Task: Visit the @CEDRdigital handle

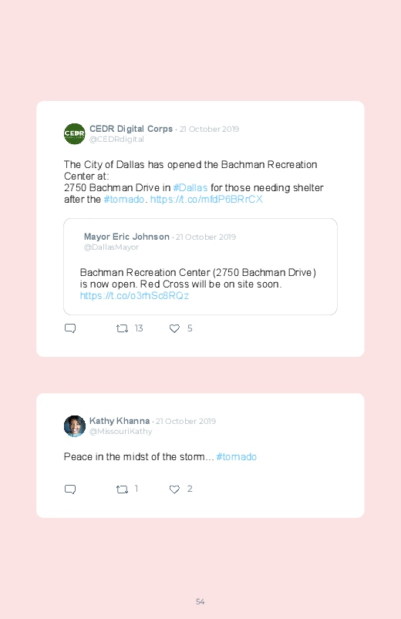Action: [x=116, y=139]
